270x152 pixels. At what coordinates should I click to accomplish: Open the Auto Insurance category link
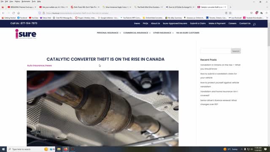pyautogui.click(x=35, y=65)
